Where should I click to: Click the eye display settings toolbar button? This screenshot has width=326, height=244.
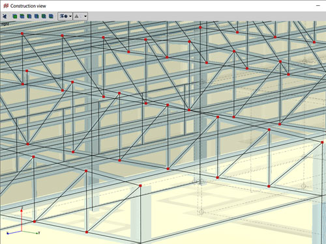[64, 16]
